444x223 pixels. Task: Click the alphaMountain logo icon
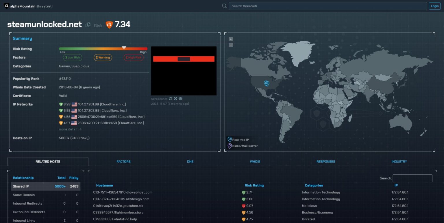coord(6,6)
